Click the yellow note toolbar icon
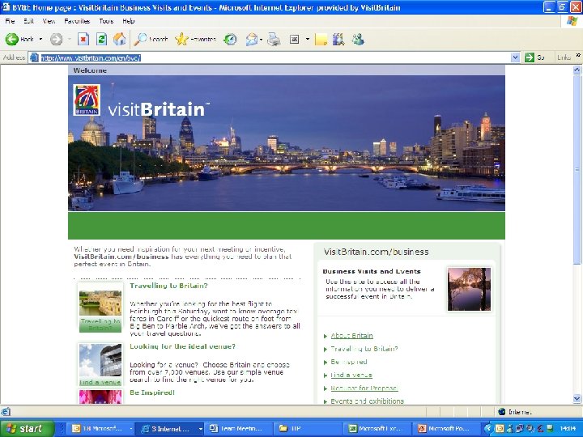Image resolution: width=583 pixels, height=437 pixels. 321,39
